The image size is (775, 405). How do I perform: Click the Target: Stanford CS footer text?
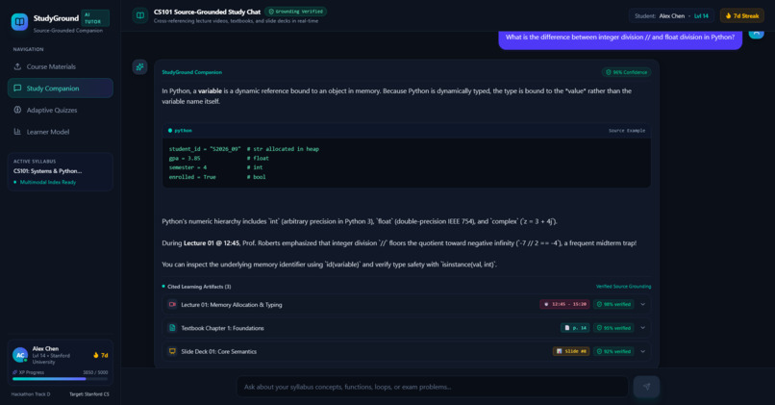[x=89, y=394]
